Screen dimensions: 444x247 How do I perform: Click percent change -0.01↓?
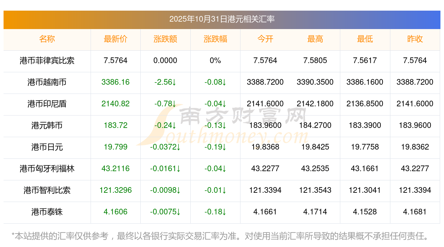pyautogui.click(x=215, y=190)
